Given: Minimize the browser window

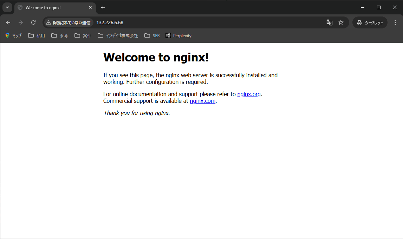Looking at the screenshot, I should 362,7.
